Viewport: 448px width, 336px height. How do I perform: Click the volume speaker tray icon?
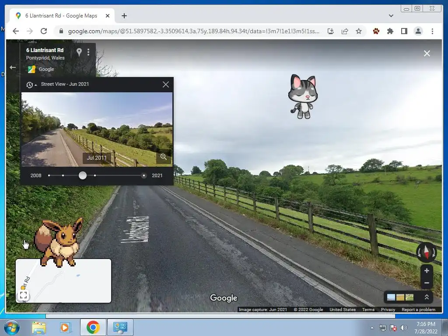click(404, 328)
